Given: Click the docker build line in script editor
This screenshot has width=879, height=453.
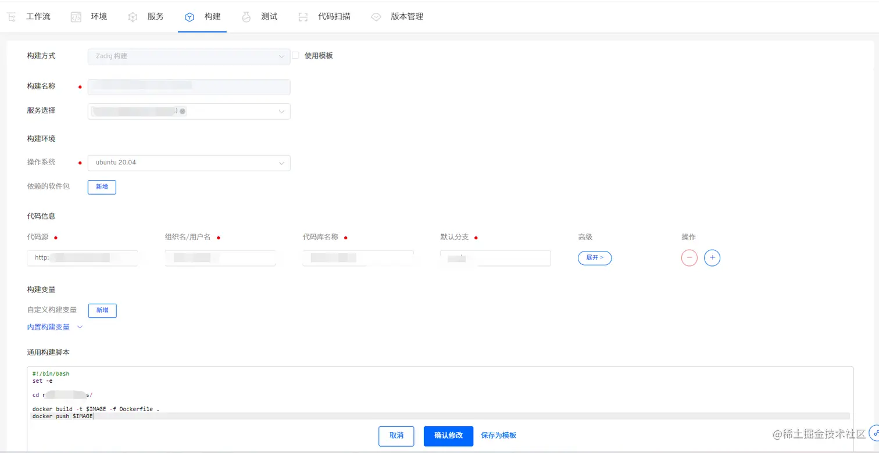Looking at the screenshot, I should pos(96,409).
